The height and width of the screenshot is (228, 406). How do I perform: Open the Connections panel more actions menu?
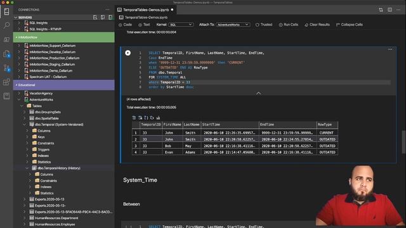pyautogui.click(x=107, y=10)
